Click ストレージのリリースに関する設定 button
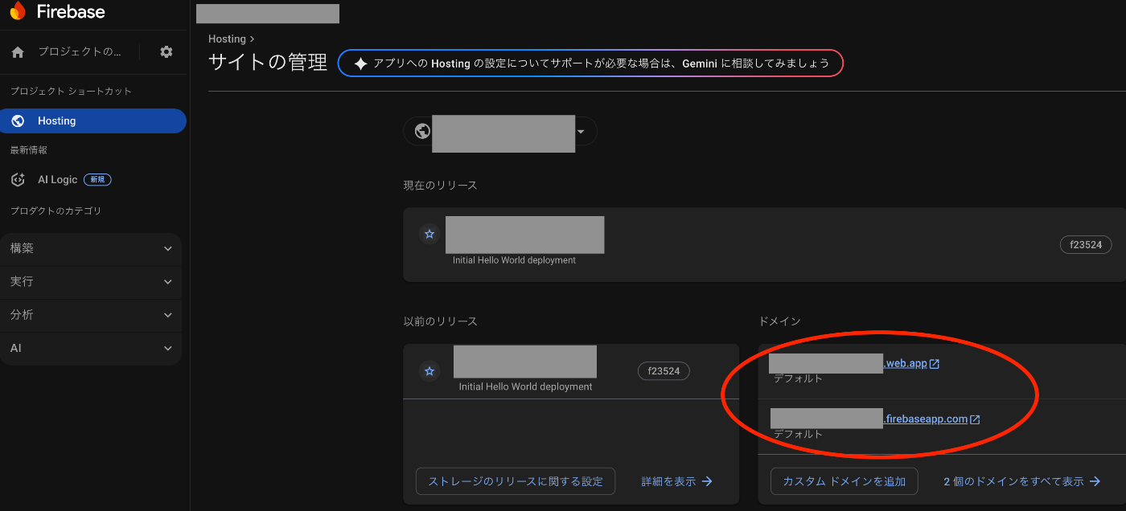Screen dimensions: 1126x511 pyautogui.click(x=516, y=481)
